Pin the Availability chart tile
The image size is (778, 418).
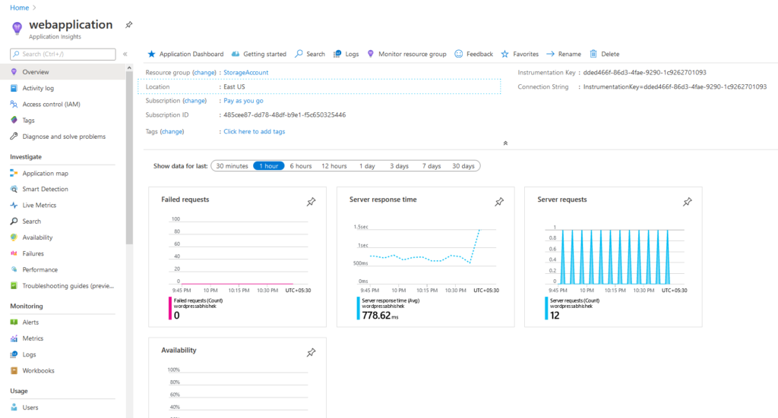pos(311,353)
